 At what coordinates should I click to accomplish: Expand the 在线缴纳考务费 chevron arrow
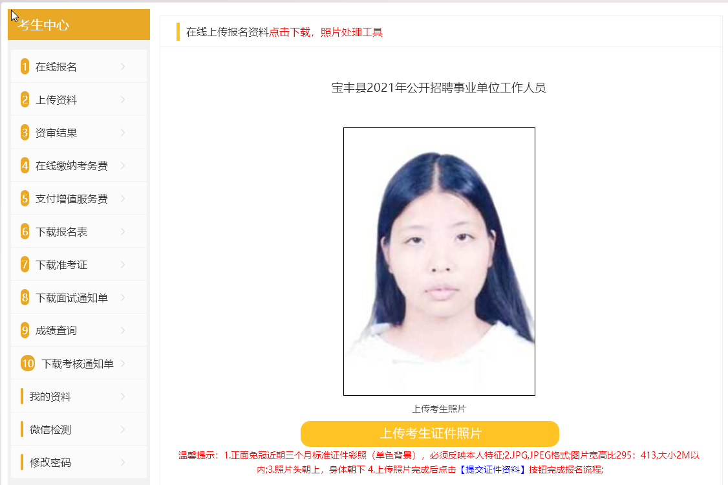123,166
